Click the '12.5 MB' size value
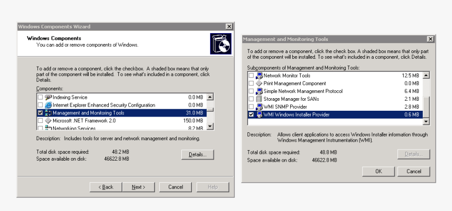The height and width of the screenshot is (211, 452). click(x=410, y=76)
